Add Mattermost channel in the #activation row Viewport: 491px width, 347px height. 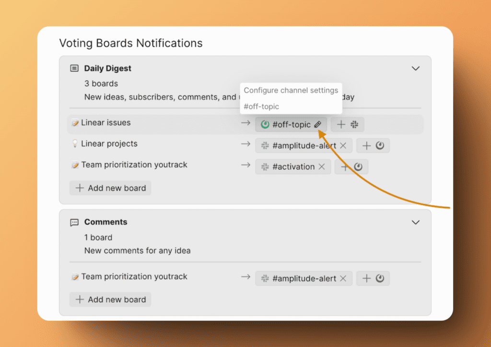pyautogui.click(x=351, y=167)
